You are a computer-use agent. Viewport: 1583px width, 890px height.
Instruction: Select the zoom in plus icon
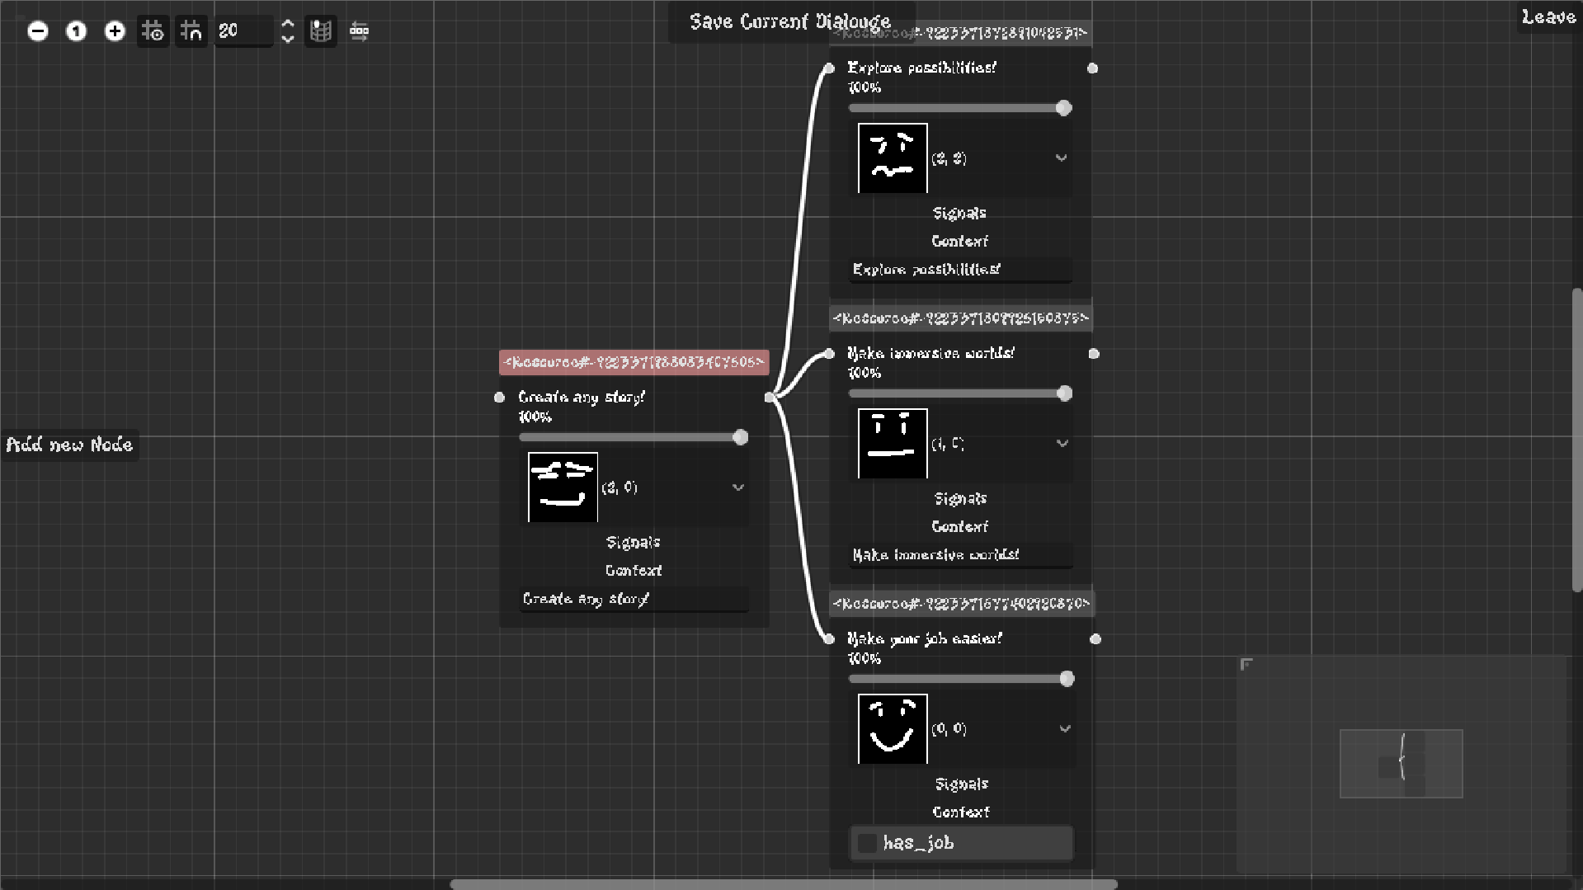(115, 31)
